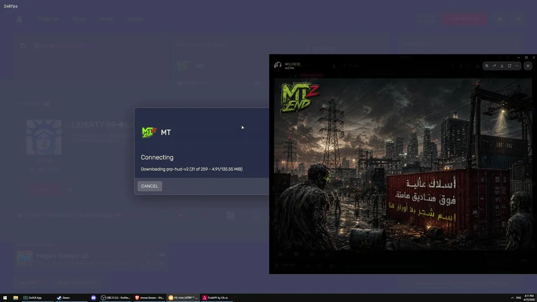Open the Windows Start menu
The width and height of the screenshot is (537, 302).
click(x=5, y=298)
